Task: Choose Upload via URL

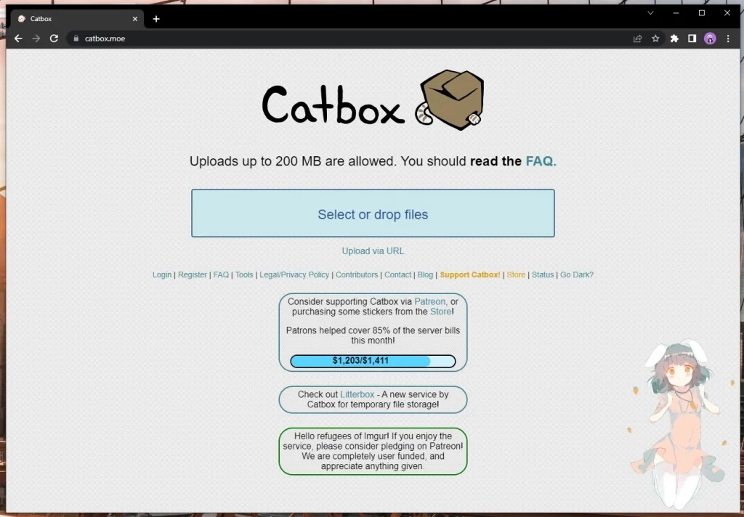Action: (373, 251)
